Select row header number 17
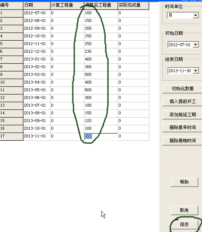This screenshot has width=202, height=232. [x=11, y=136]
